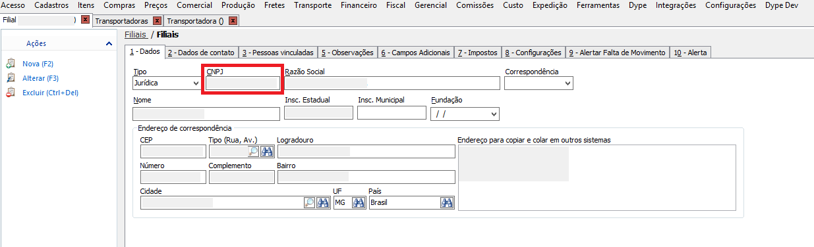Collapse the Ações panel
Image resolution: width=814 pixels, height=247 pixels.
click(x=109, y=43)
